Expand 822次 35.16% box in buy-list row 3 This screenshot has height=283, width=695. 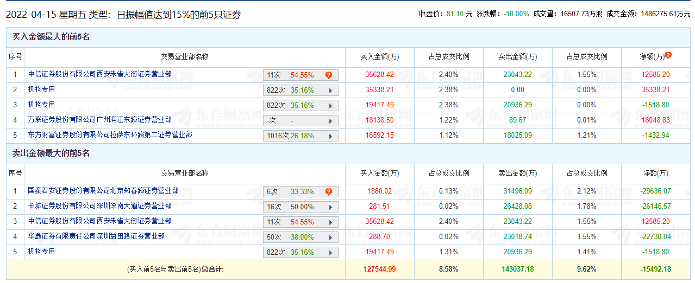click(300, 106)
